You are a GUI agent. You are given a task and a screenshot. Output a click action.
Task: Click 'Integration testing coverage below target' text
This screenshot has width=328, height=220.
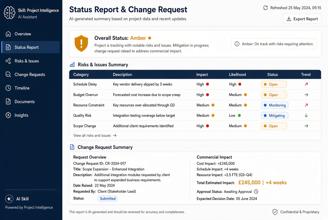[144, 115]
